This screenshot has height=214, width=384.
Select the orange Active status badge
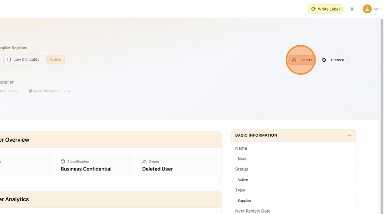click(56, 59)
